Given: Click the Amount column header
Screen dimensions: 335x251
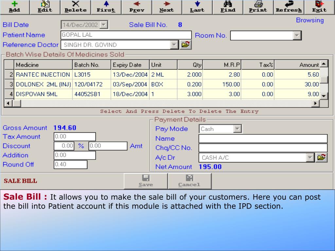Looking at the screenshot, I should pos(297,65).
